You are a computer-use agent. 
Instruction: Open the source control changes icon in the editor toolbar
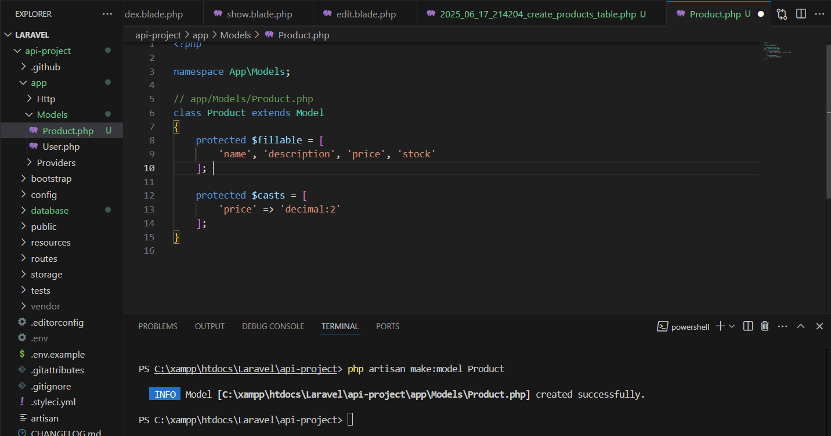click(x=782, y=14)
